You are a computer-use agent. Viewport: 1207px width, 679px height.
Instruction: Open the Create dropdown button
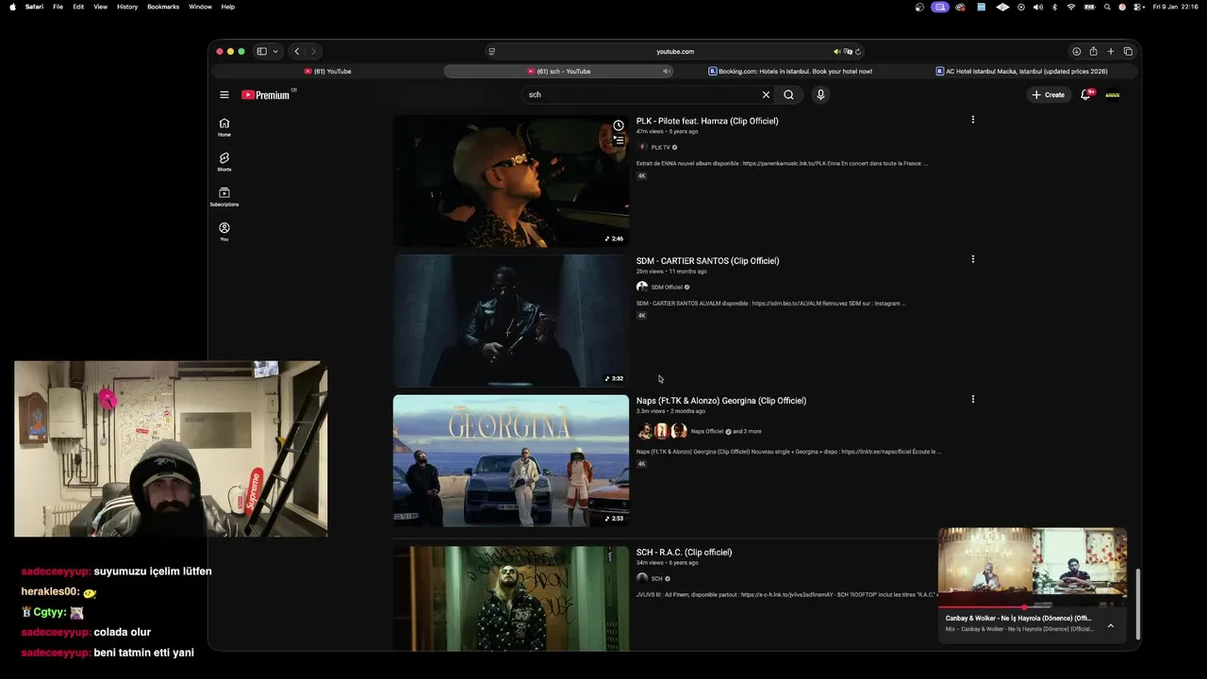1049,94
